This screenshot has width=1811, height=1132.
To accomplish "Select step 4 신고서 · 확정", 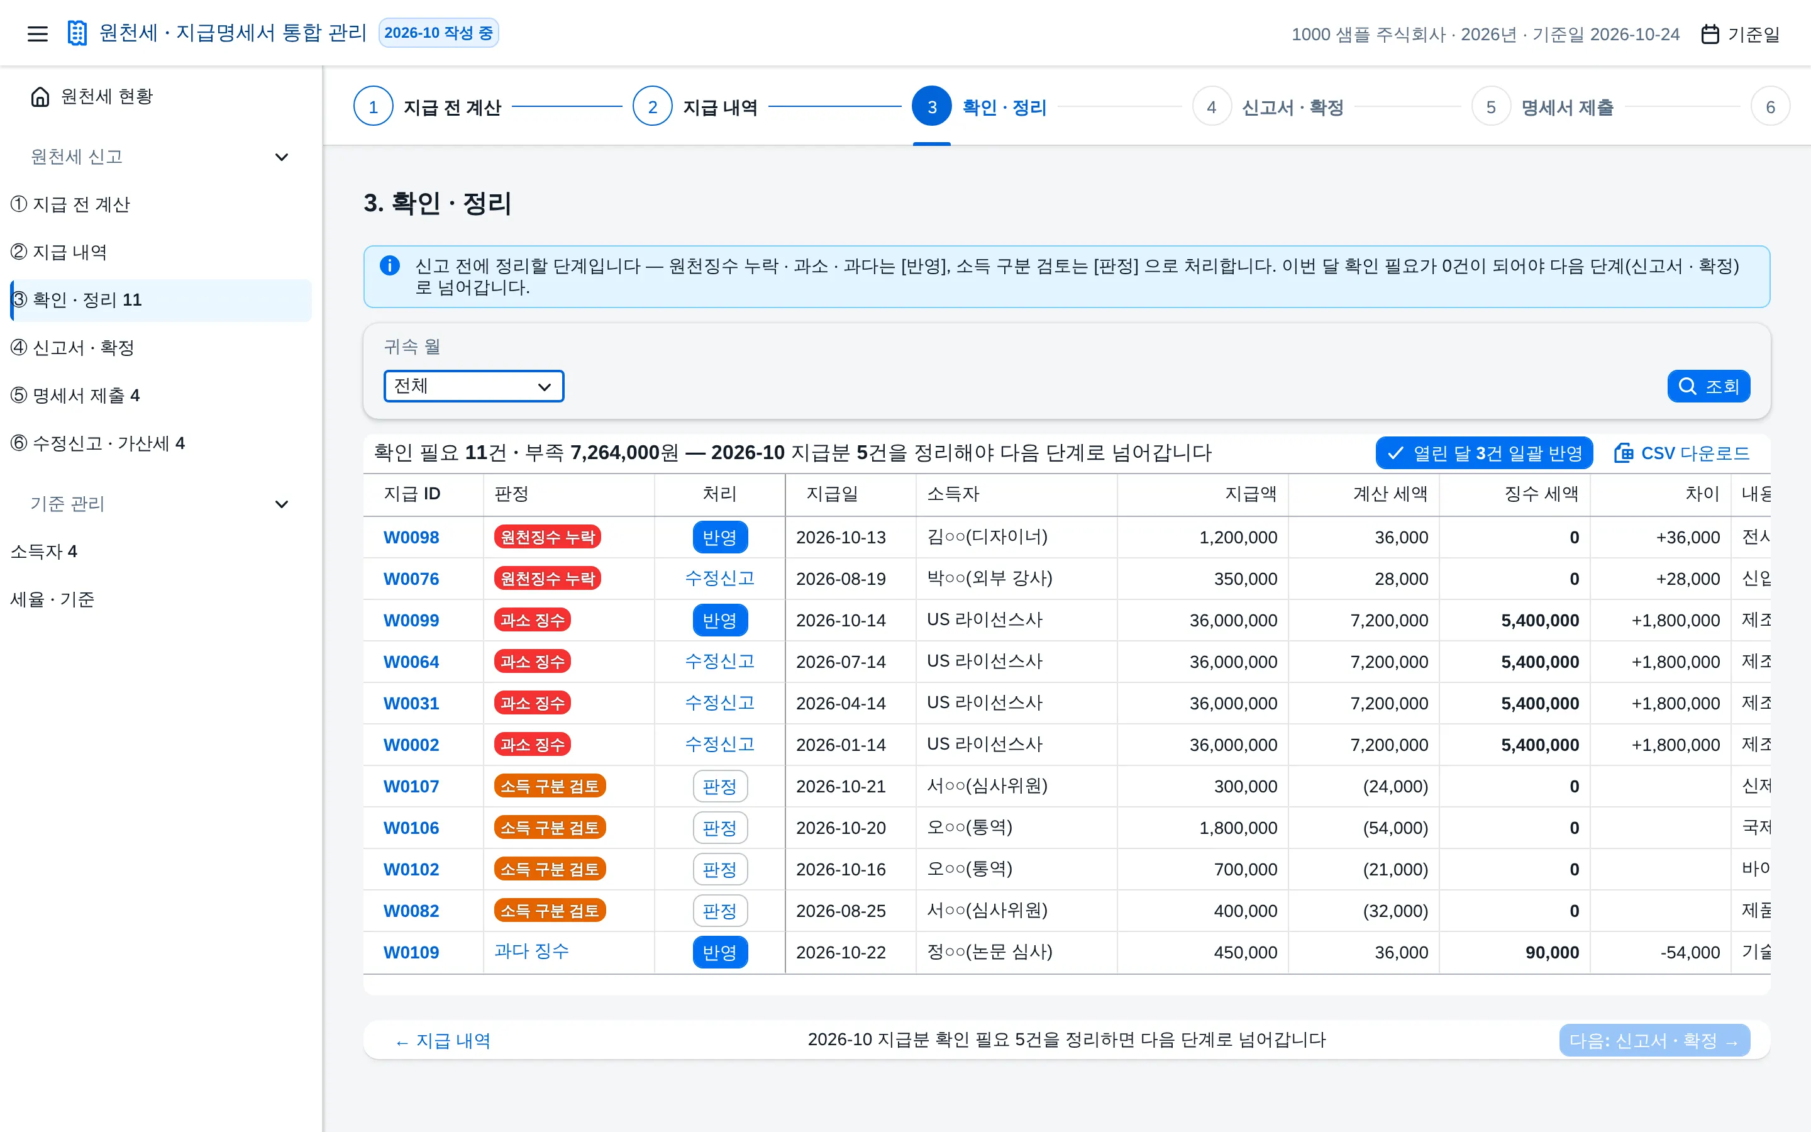I will click(1268, 107).
